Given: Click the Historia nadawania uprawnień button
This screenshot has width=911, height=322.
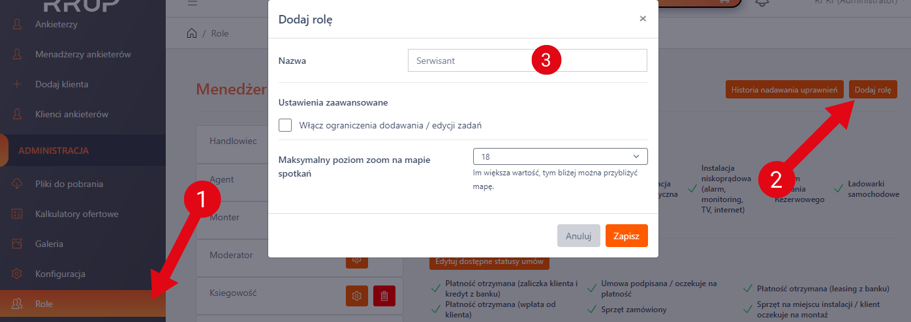Looking at the screenshot, I should (785, 89).
